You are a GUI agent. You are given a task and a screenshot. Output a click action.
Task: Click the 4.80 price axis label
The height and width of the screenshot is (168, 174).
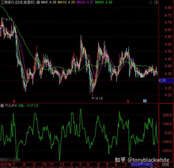pyautogui.click(x=168, y=8)
